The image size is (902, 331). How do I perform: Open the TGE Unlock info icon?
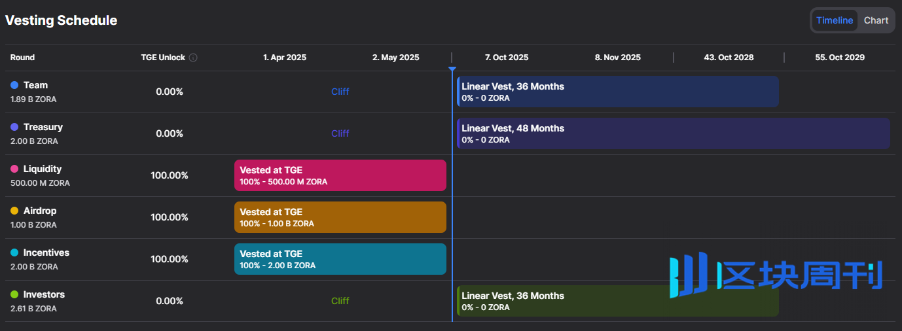click(x=193, y=58)
